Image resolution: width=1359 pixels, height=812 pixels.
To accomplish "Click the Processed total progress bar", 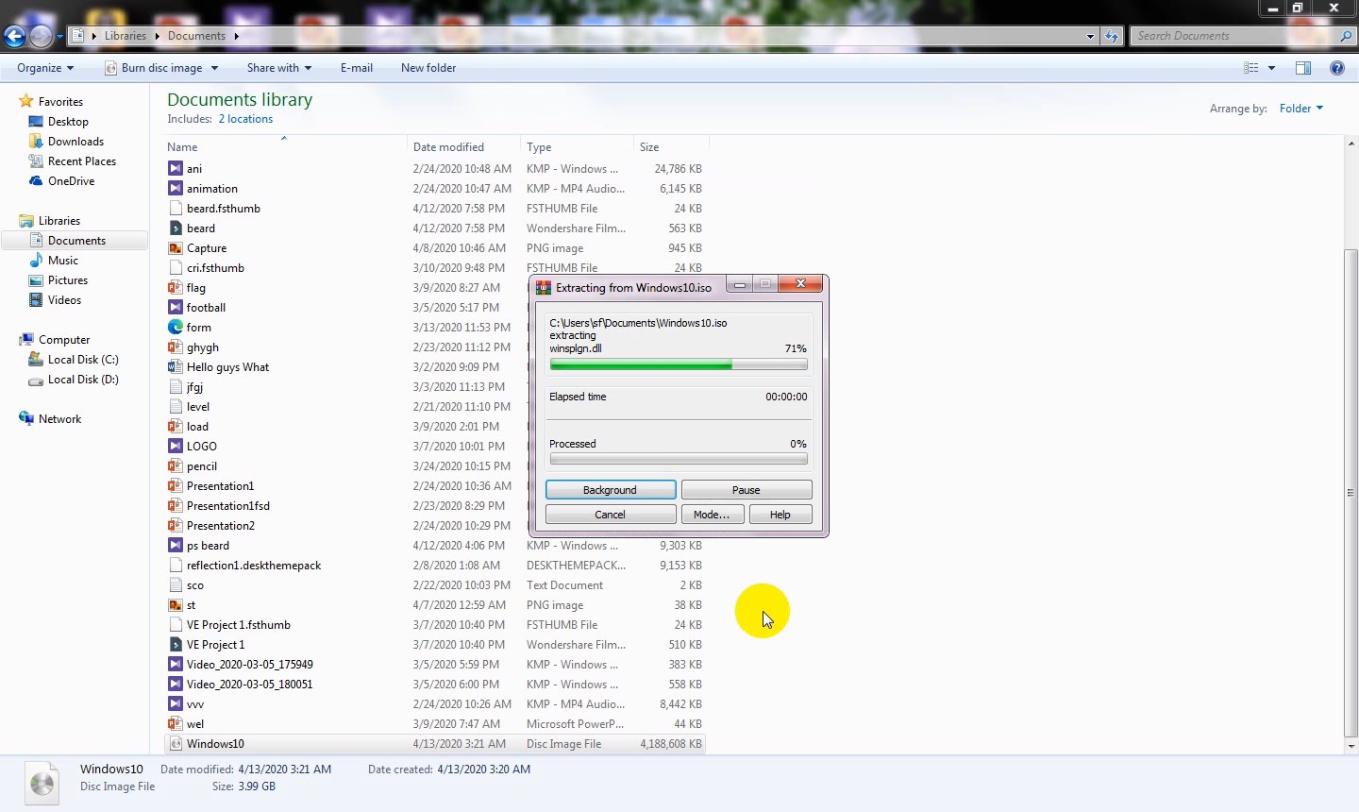I will pyautogui.click(x=679, y=459).
